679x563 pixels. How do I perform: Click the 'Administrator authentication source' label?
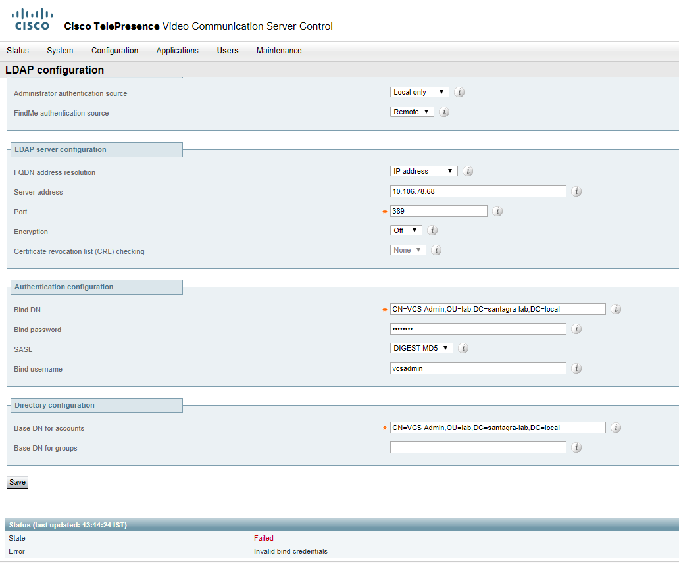pos(70,93)
